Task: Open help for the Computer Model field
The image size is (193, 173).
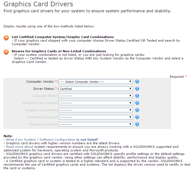Action: (137, 96)
